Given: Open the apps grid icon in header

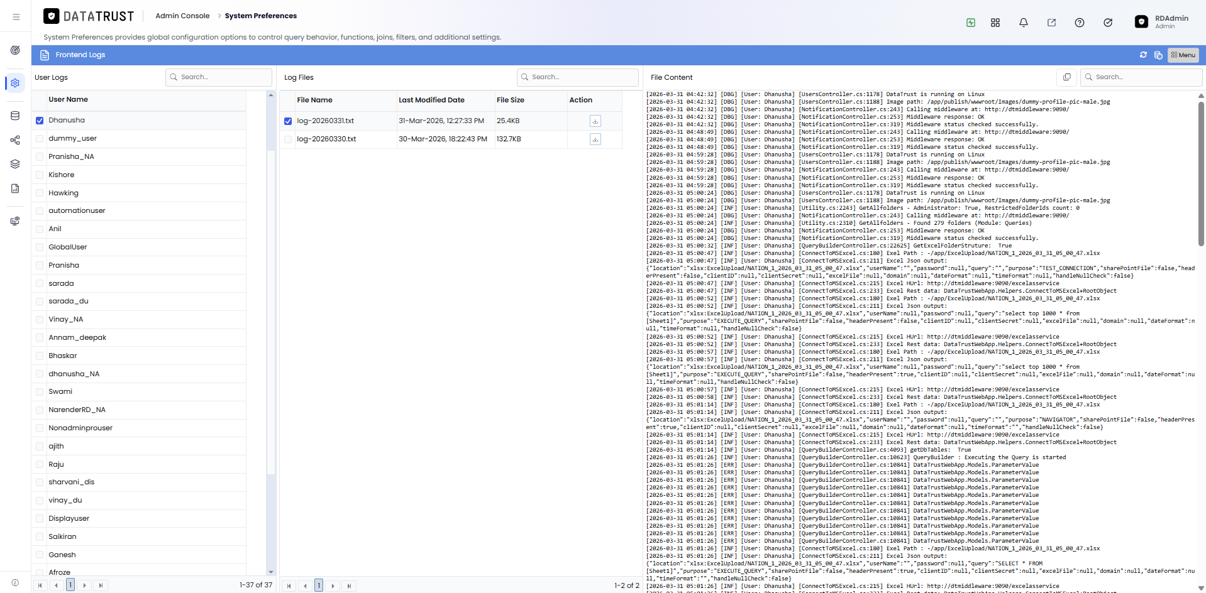Looking at the screenshot, I should [995, 23].
